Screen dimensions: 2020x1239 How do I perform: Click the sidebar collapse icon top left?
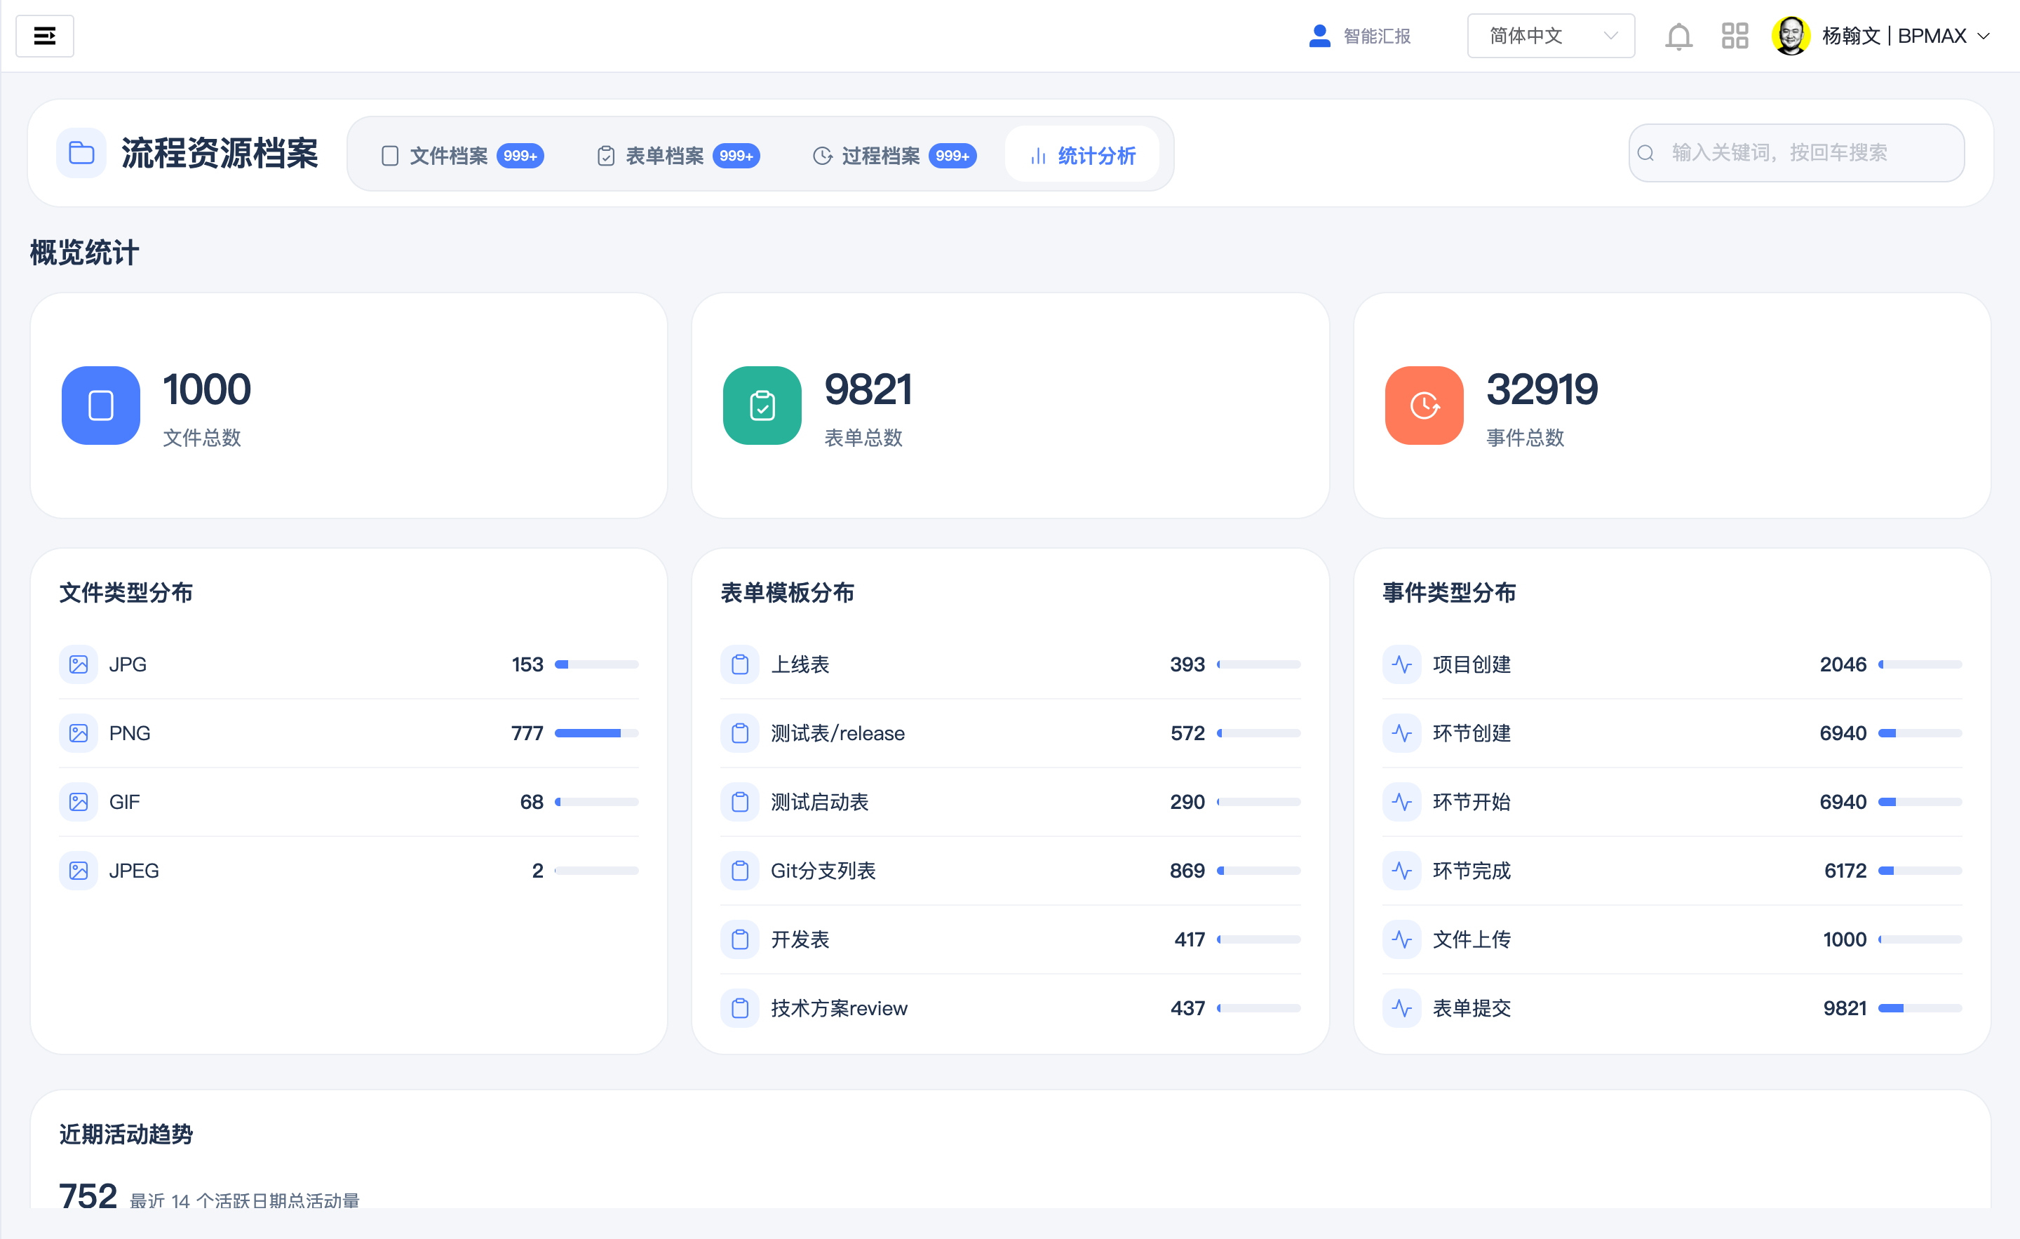point(45,35)
